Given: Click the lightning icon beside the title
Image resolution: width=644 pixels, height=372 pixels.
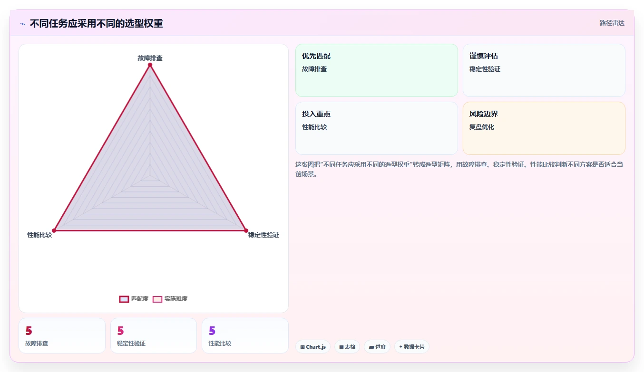Looking at the screenshot, I should coord(22,23).
